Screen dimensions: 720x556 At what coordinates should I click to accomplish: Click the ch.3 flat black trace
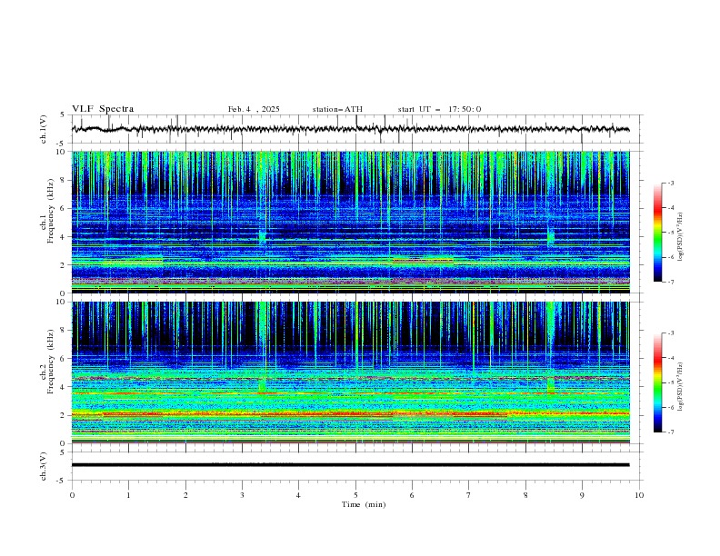tap(350, 465)
